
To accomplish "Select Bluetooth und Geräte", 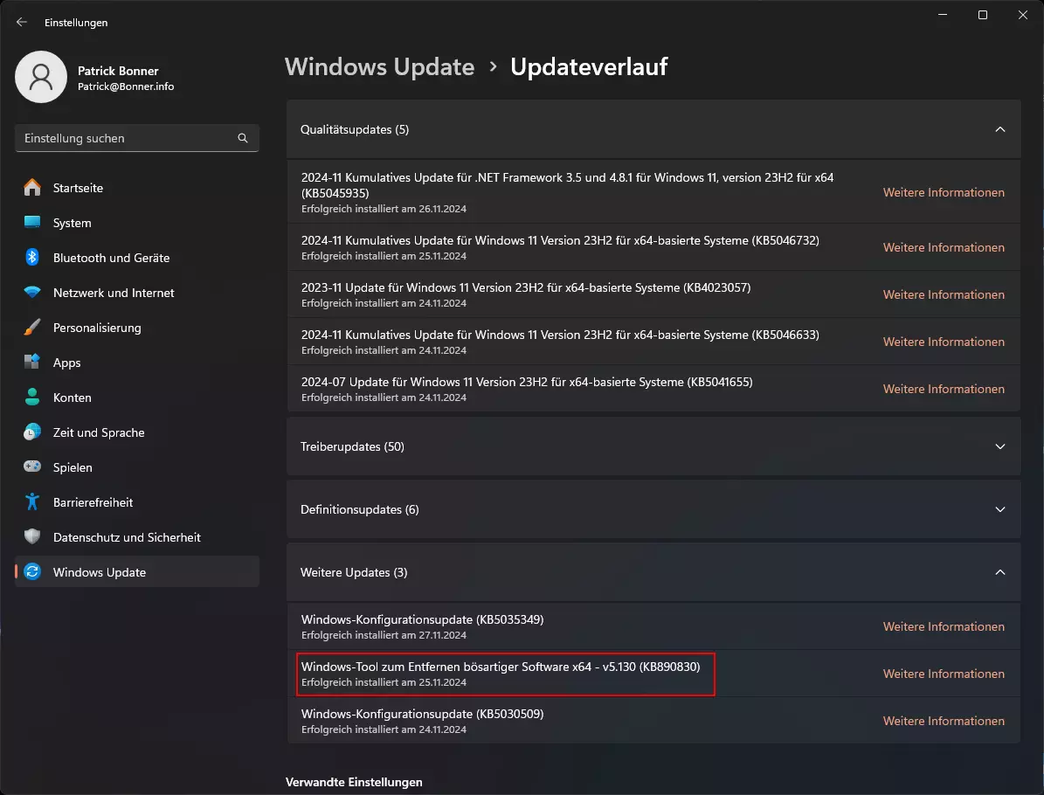I will click(137, 258).
